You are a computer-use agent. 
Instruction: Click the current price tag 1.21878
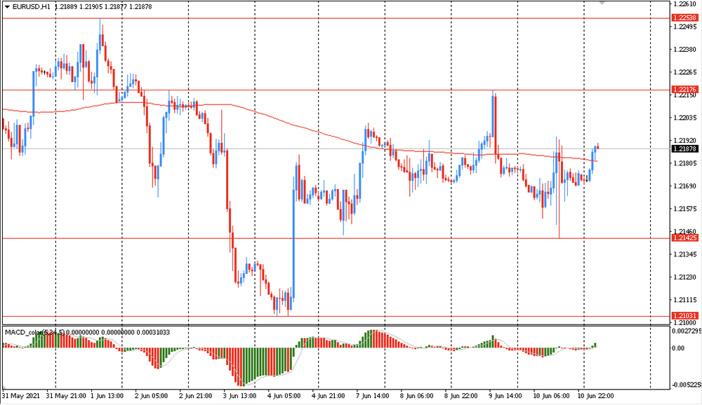[x=685, y=149]
